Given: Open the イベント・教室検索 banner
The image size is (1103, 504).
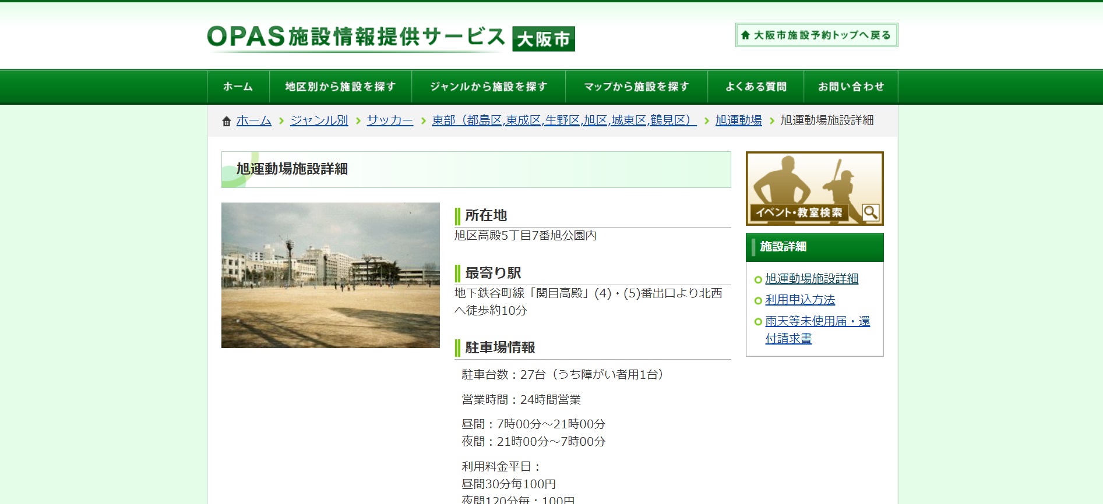Looking at the screenshot, I should (x=814, y=189).
